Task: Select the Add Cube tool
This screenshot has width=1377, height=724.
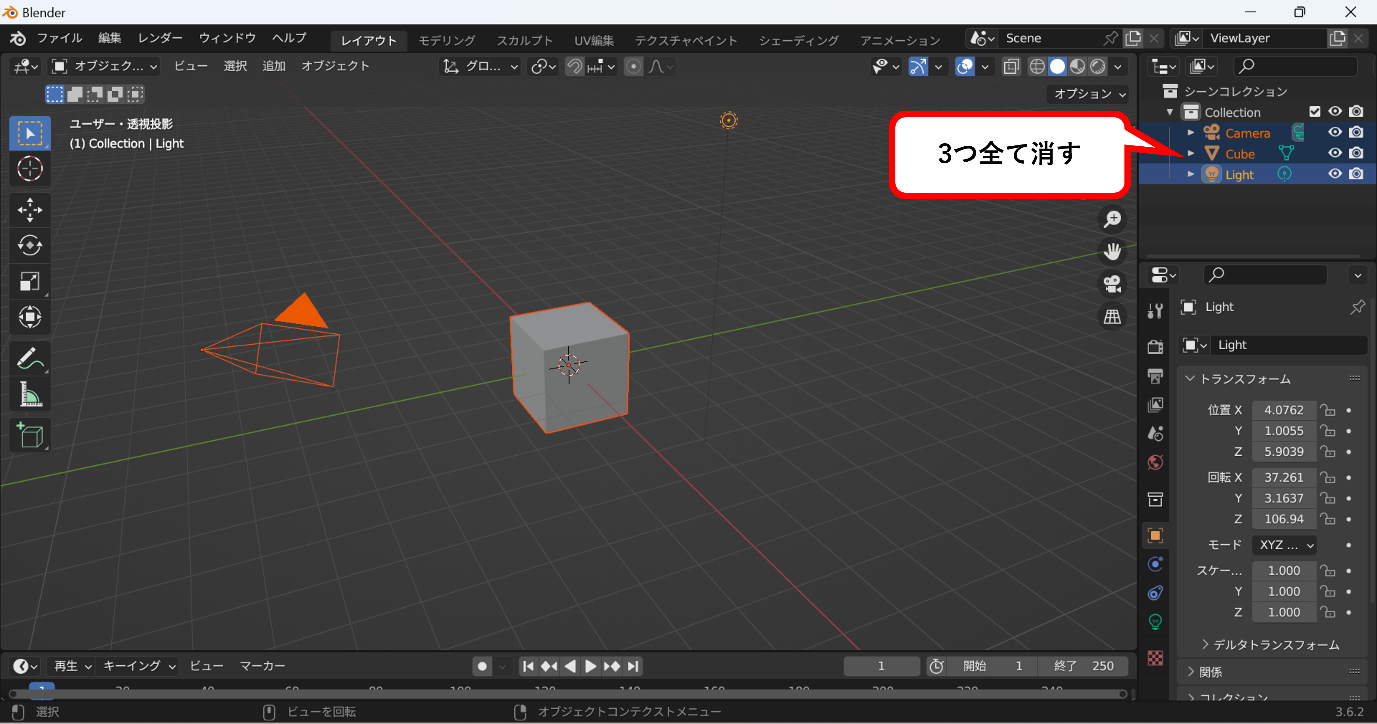Action: [x=30, y=434]
